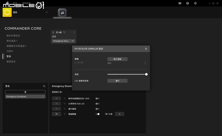Open the help question mark icon
Image resolution: width=222 pixels, height=136 pixels.
[x=187, y=3]
